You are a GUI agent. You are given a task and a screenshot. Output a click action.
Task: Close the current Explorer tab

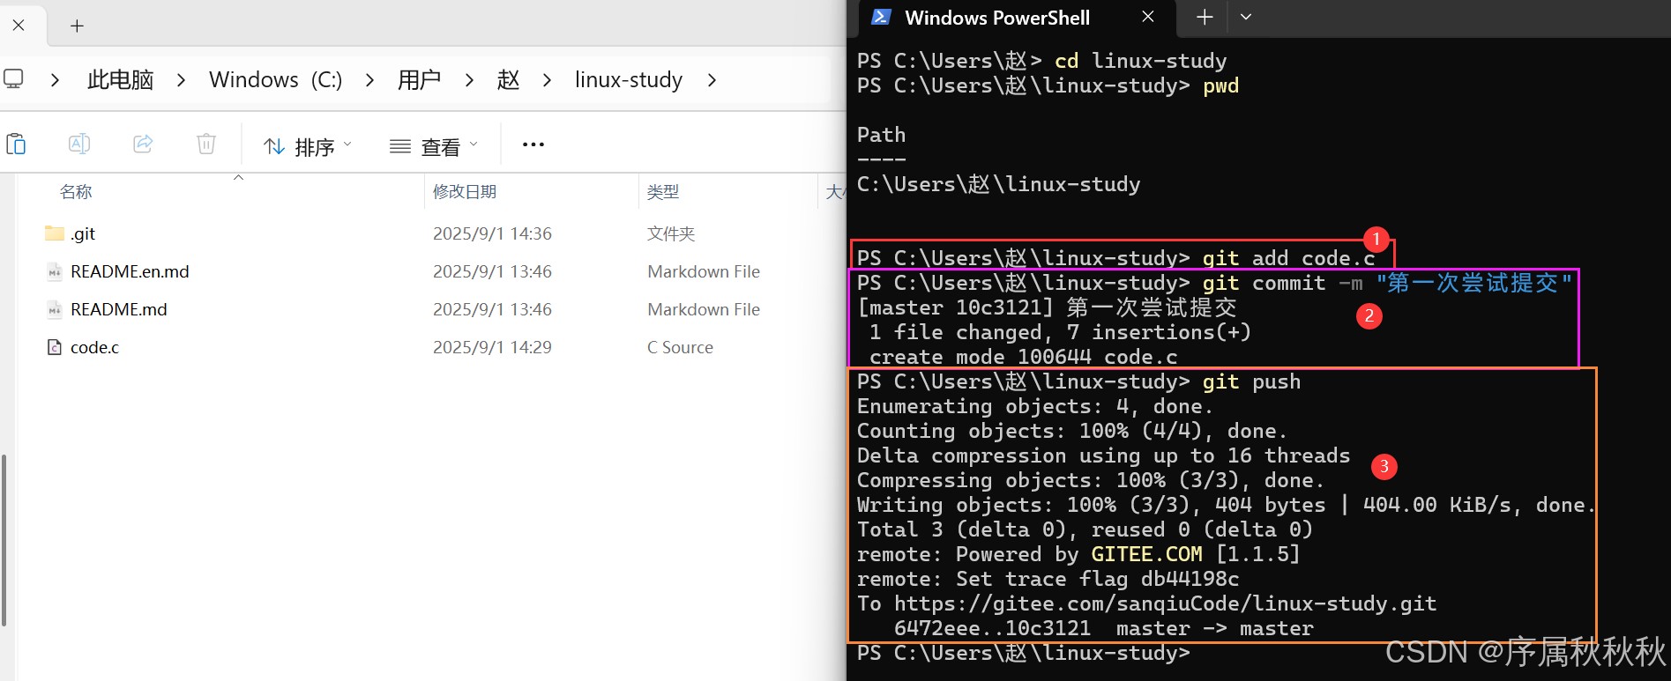(19, 25)
